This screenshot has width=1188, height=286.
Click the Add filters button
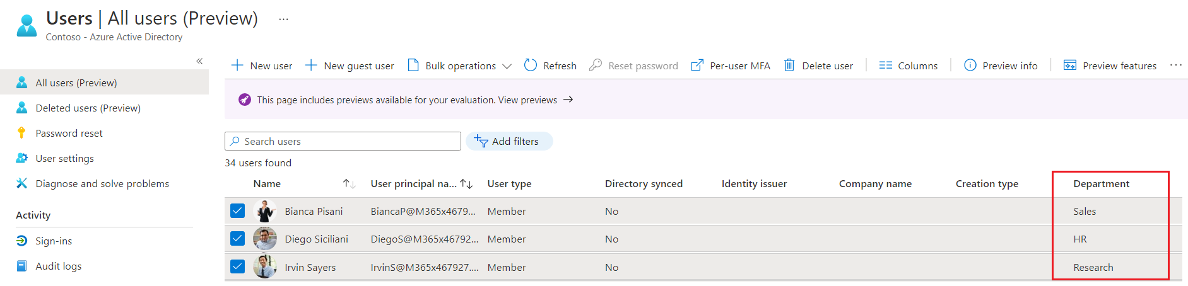[x=509, y=141]
